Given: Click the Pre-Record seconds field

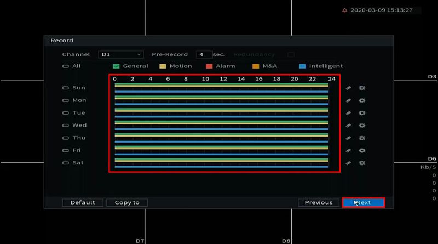Looking at the screenshot, I should tap(204, 55).
